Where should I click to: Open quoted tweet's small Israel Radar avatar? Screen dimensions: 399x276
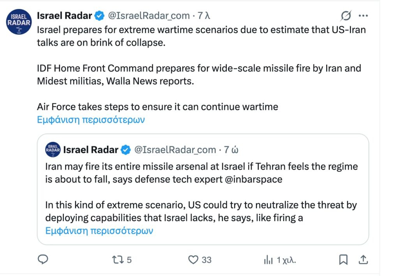pyautogui.click(x=53, y=150)
